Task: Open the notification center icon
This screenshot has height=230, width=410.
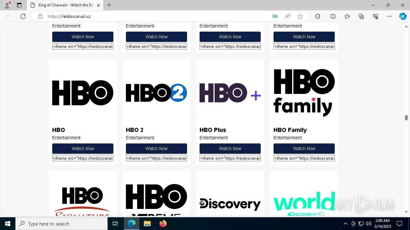Action: click(399, 224)
